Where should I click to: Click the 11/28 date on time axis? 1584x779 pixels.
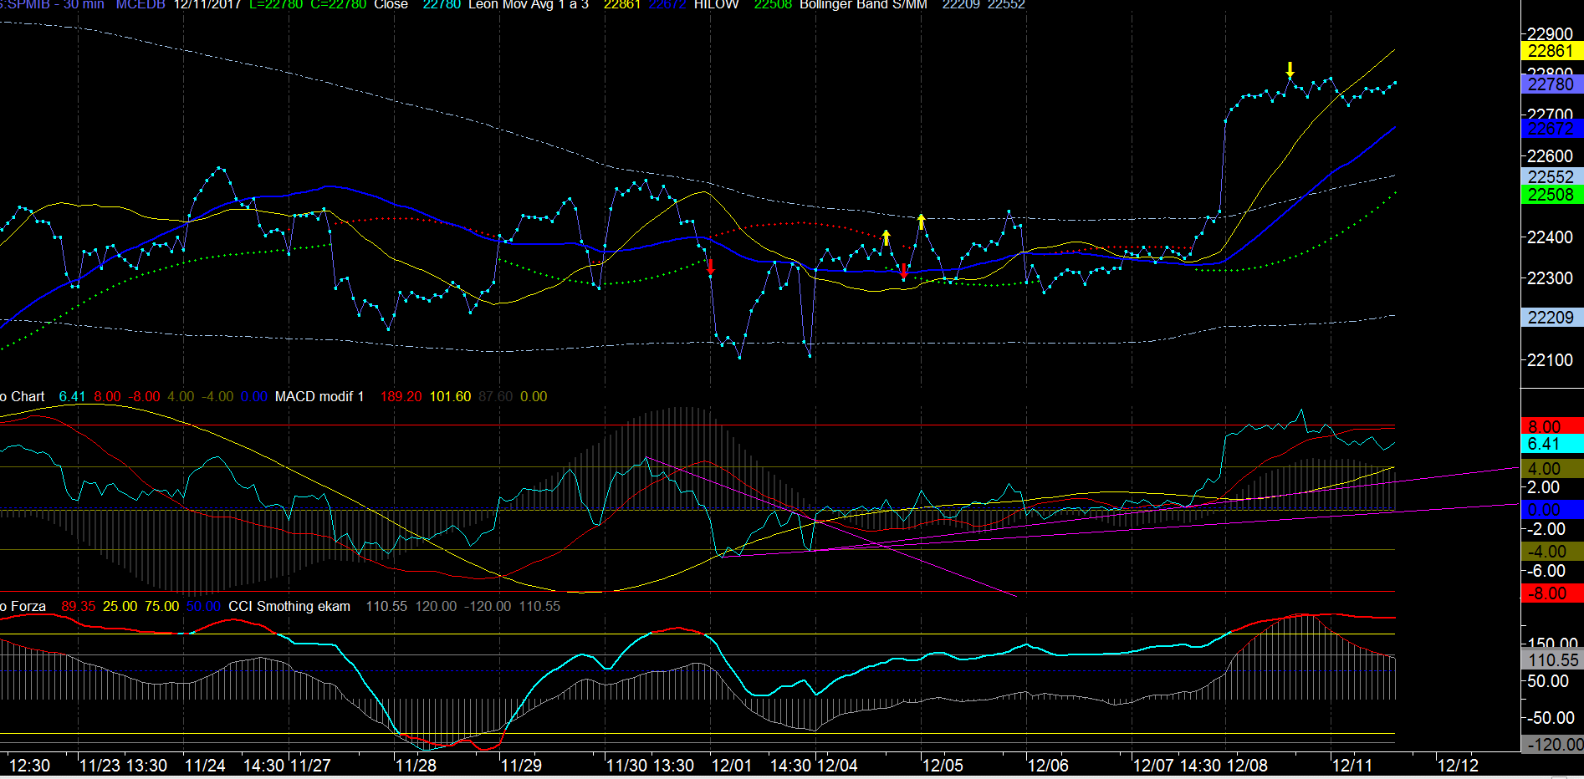click(416, 765)
